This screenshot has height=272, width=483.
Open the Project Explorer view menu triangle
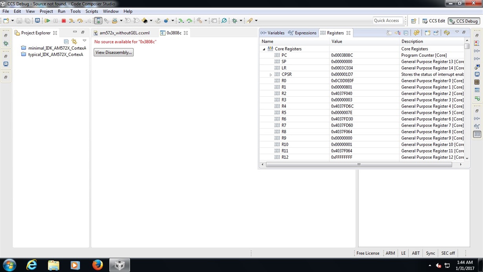coord(84,41)
